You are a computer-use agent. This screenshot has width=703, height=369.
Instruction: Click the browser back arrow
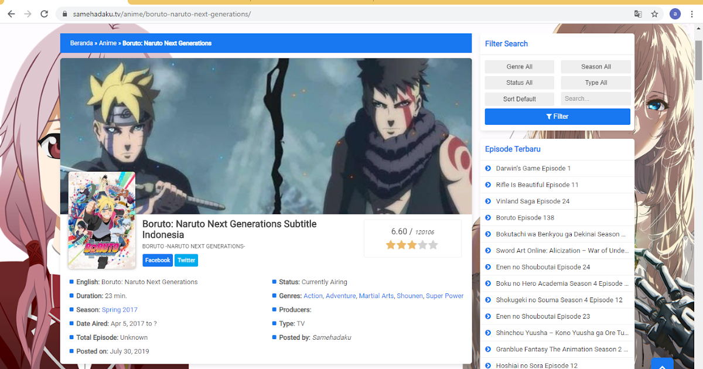(12, 13)
